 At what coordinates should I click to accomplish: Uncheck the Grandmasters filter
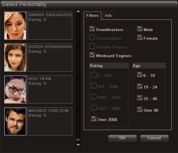pos(92,29)
